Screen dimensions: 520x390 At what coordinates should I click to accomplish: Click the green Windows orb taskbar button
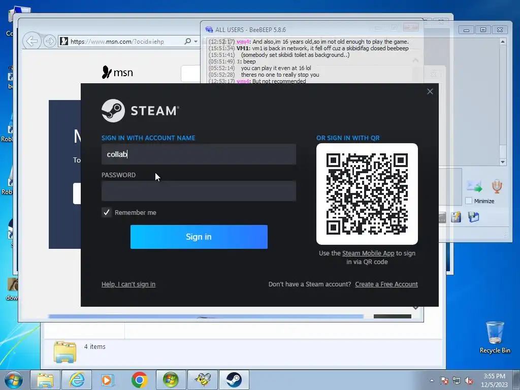pyautogui.click(x=171, y=380)
